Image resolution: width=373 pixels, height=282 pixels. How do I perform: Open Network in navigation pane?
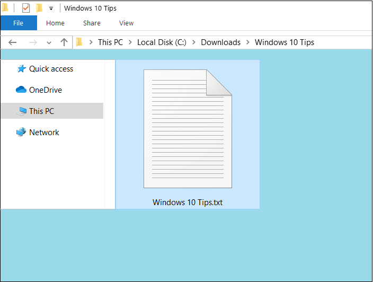(x=44, y=133)
